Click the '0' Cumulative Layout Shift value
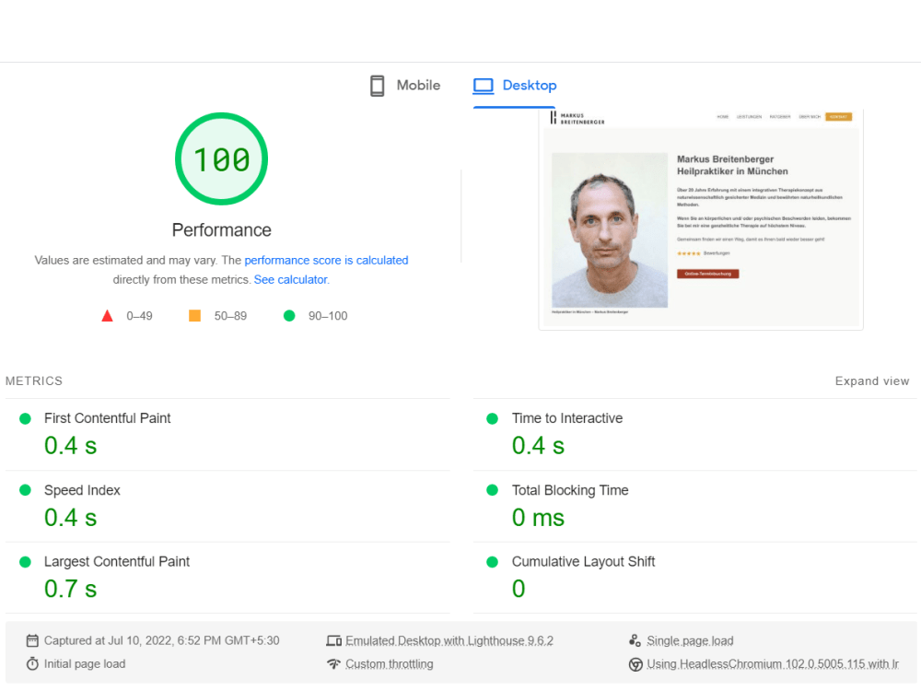This screenshot has height=691, width=921. tap(519, 589)
